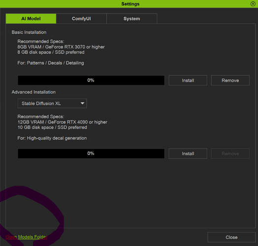Click the dropdown arrow beside Stable Diffusion XL
Screen dimensions: 258x246
tap(82, 103)
